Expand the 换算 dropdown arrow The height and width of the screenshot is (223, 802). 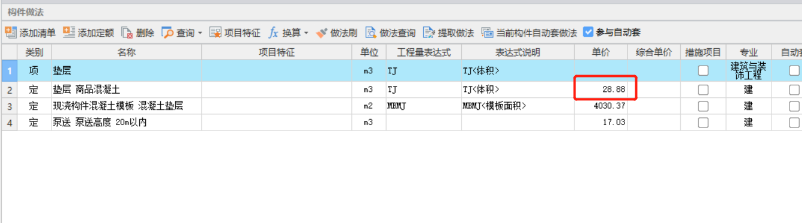click(x=306, y=33)
